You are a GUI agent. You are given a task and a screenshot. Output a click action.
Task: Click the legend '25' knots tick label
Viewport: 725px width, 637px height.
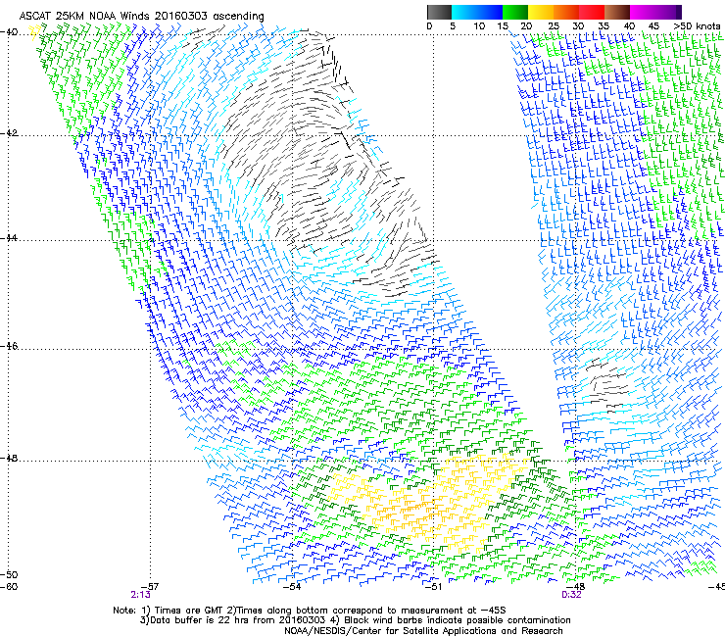point(554,25)
